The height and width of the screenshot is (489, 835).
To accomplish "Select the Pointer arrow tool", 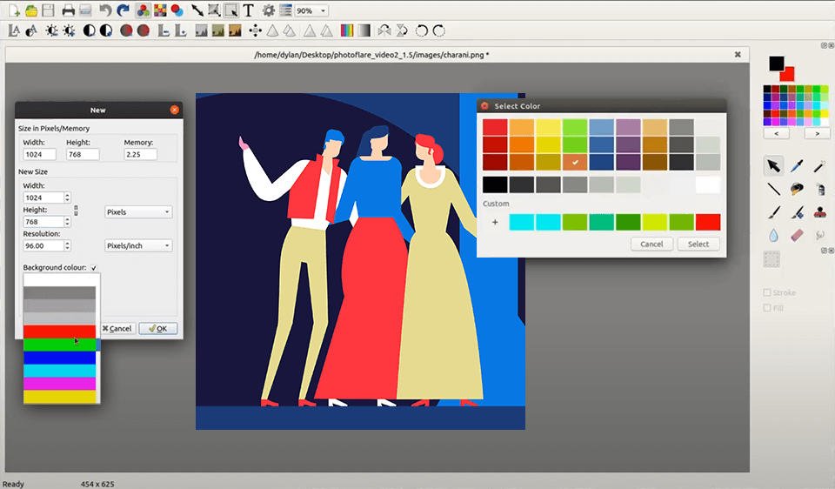I will [x=772, y=165].
